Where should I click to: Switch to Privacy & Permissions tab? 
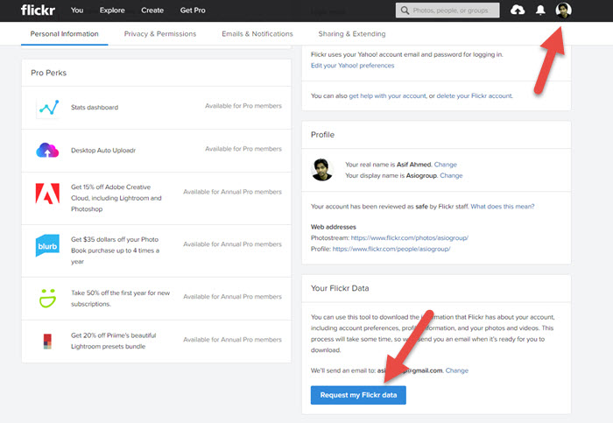click(x=160, y=34)
